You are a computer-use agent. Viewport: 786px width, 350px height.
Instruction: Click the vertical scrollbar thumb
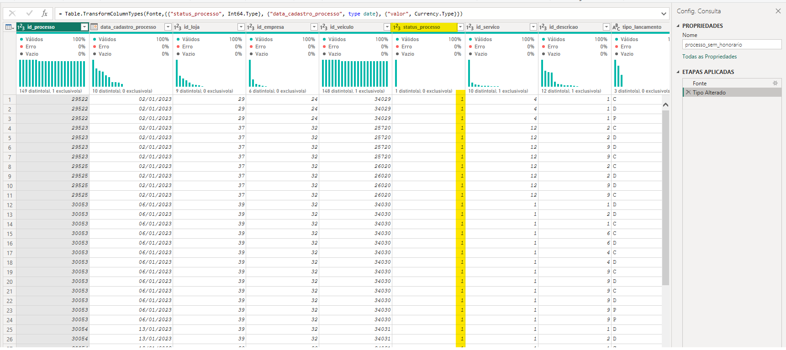[665, 197]
